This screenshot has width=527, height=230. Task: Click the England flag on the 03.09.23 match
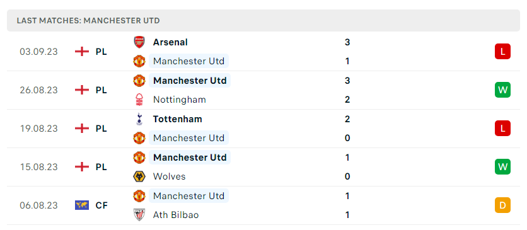pyautogui.click(x=82, y=52)
